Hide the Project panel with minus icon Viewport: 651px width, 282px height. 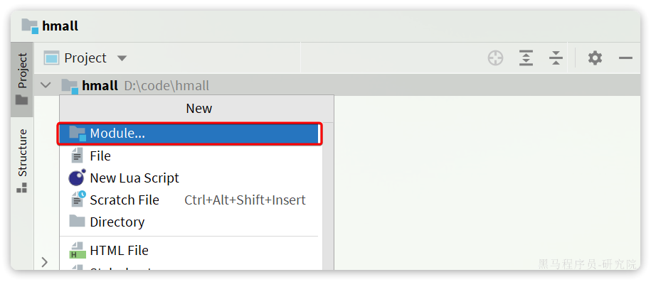pos(625,58)
